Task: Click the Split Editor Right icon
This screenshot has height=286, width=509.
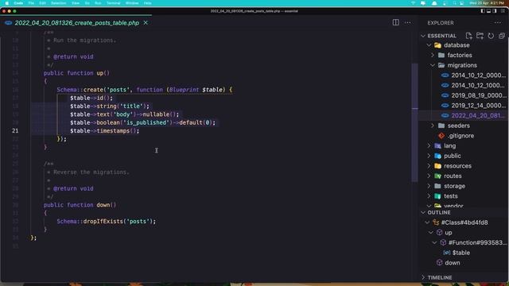Action: coord(396,22)
